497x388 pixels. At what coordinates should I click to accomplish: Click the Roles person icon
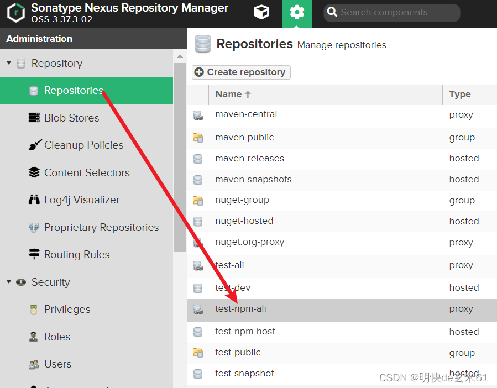pyautogui.click(x=33, y=337)
